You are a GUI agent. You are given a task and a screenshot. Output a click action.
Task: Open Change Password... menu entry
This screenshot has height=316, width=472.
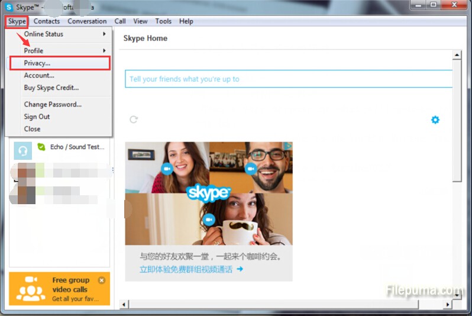pos(53,104)
